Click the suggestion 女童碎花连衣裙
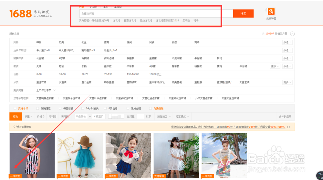This screenshot has width=323, height=180. point(177,98)
